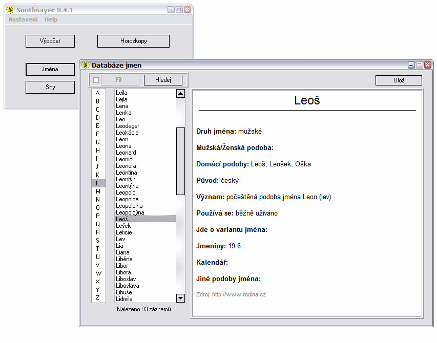
Task: Open the Help menu in Soothsayer
Action: click(x=51, y=19)
